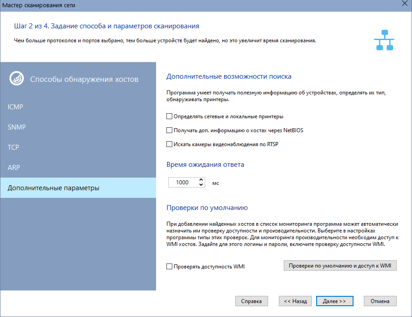Click Способы обнаружения хостов header
The image size is (412, 317).
[x=84, y=79]
